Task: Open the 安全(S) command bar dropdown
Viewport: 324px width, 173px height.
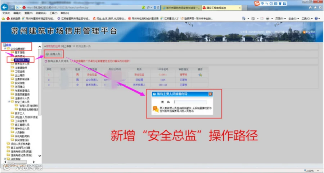Action: pos(294,19)
